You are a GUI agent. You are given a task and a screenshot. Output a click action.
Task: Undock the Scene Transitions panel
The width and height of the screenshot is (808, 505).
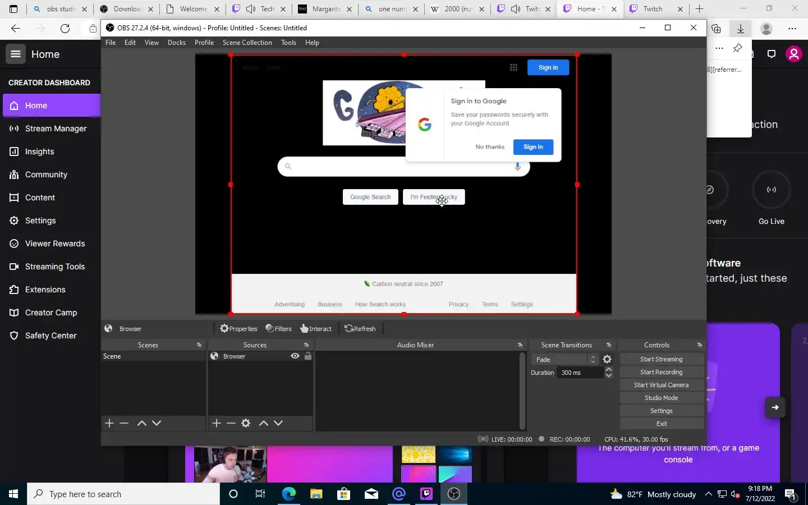pyautogui.click(x=609, y=345)
